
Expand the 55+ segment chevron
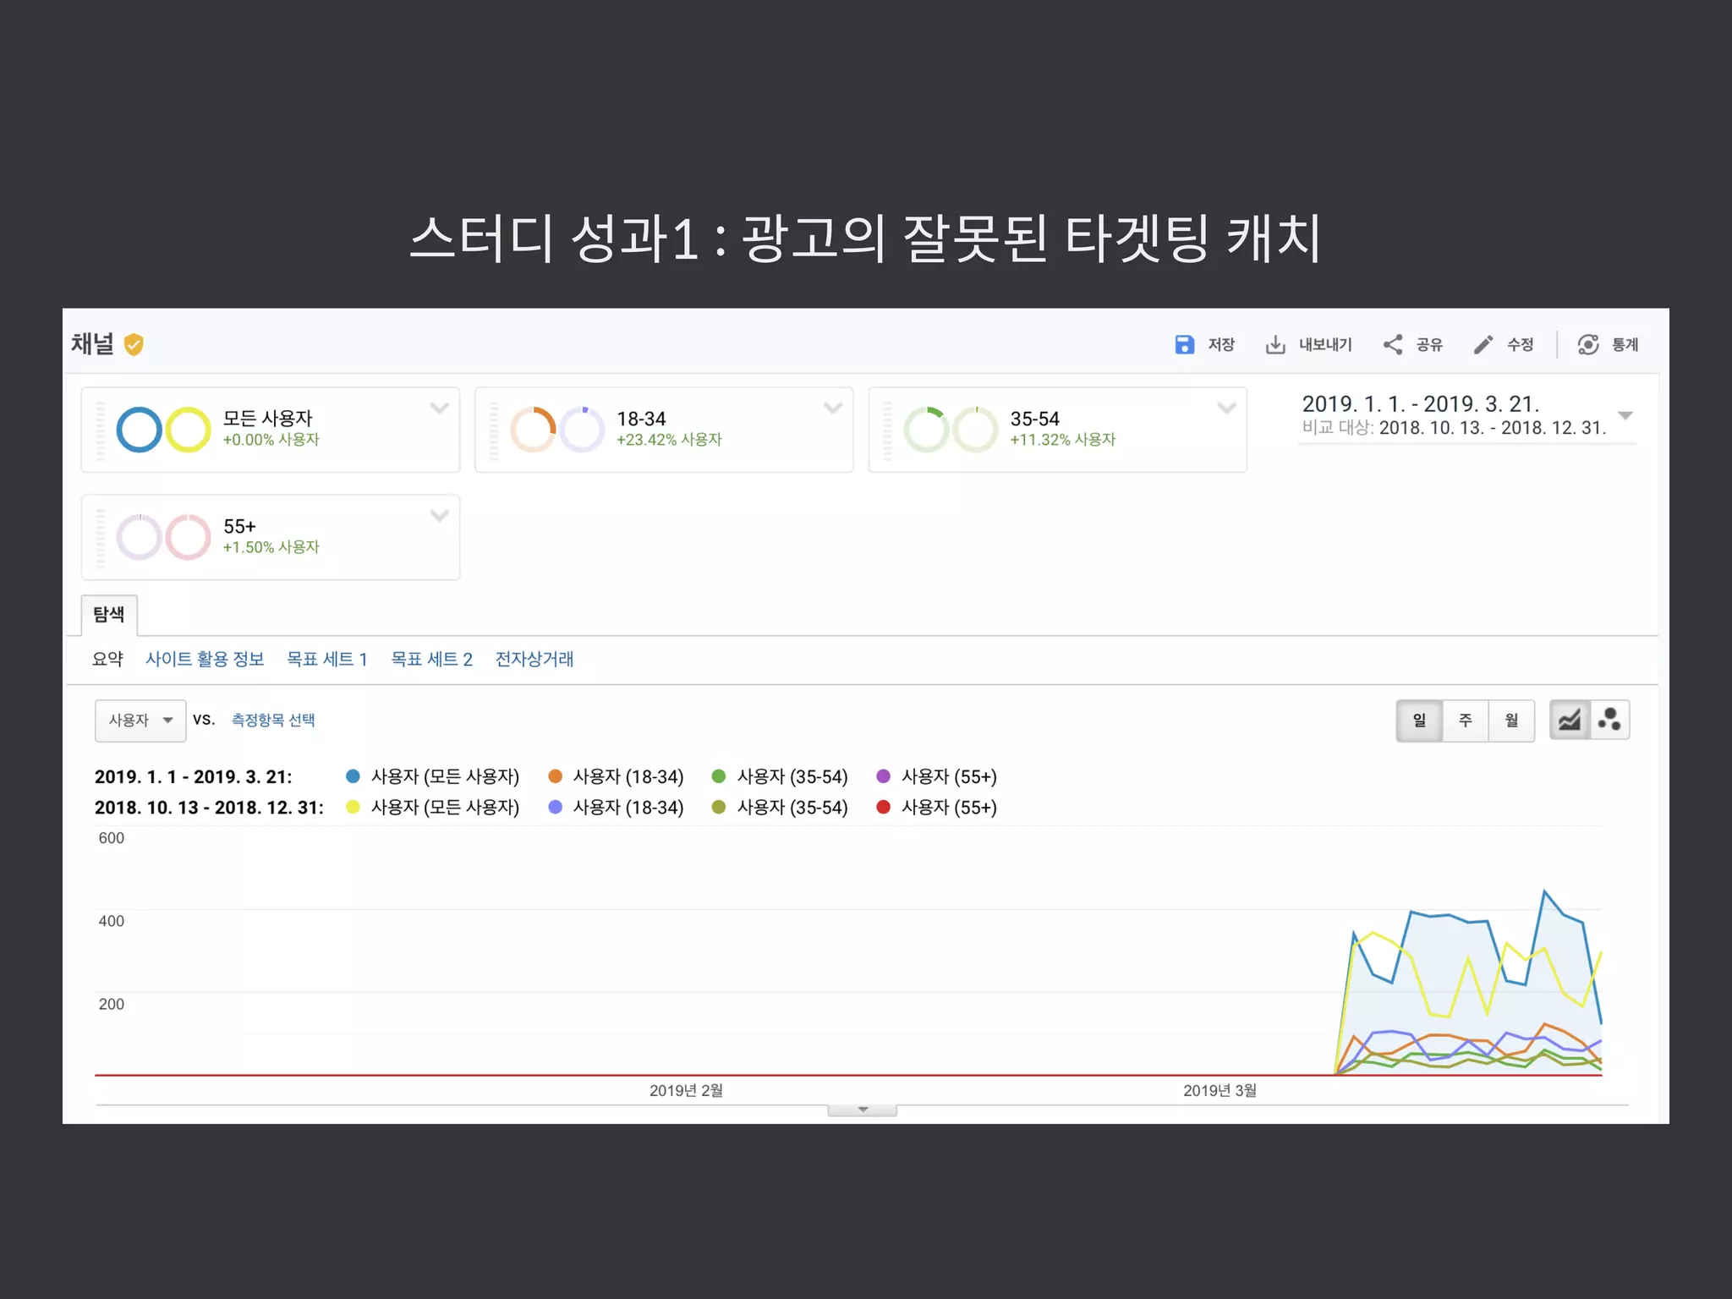tap(439, 516)
